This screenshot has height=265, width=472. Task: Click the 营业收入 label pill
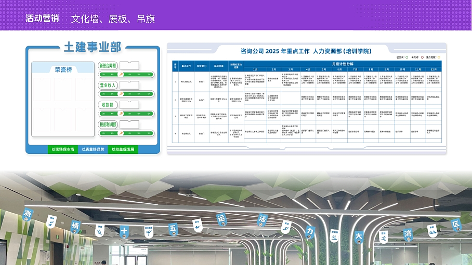click(108, 85)
